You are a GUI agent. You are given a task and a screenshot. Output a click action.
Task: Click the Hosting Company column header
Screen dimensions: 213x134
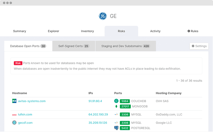tap(168, 93)
